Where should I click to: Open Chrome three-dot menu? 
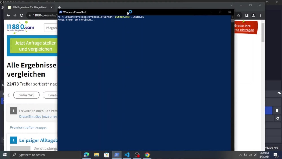(x=260, y=16)
